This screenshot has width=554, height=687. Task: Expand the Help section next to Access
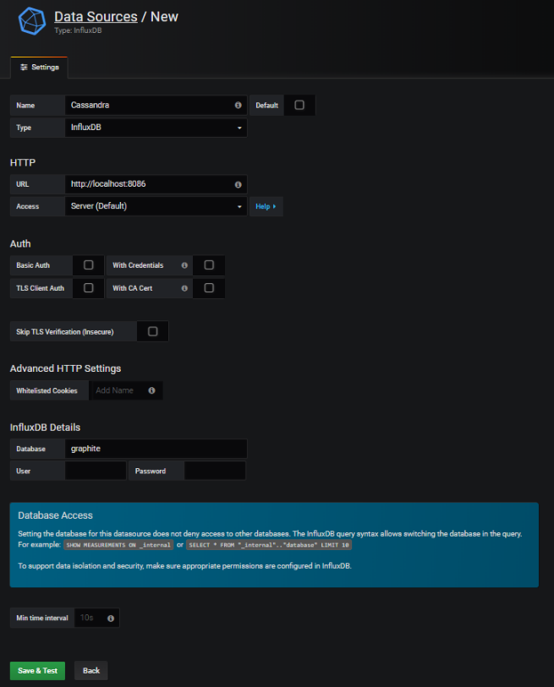266,206
